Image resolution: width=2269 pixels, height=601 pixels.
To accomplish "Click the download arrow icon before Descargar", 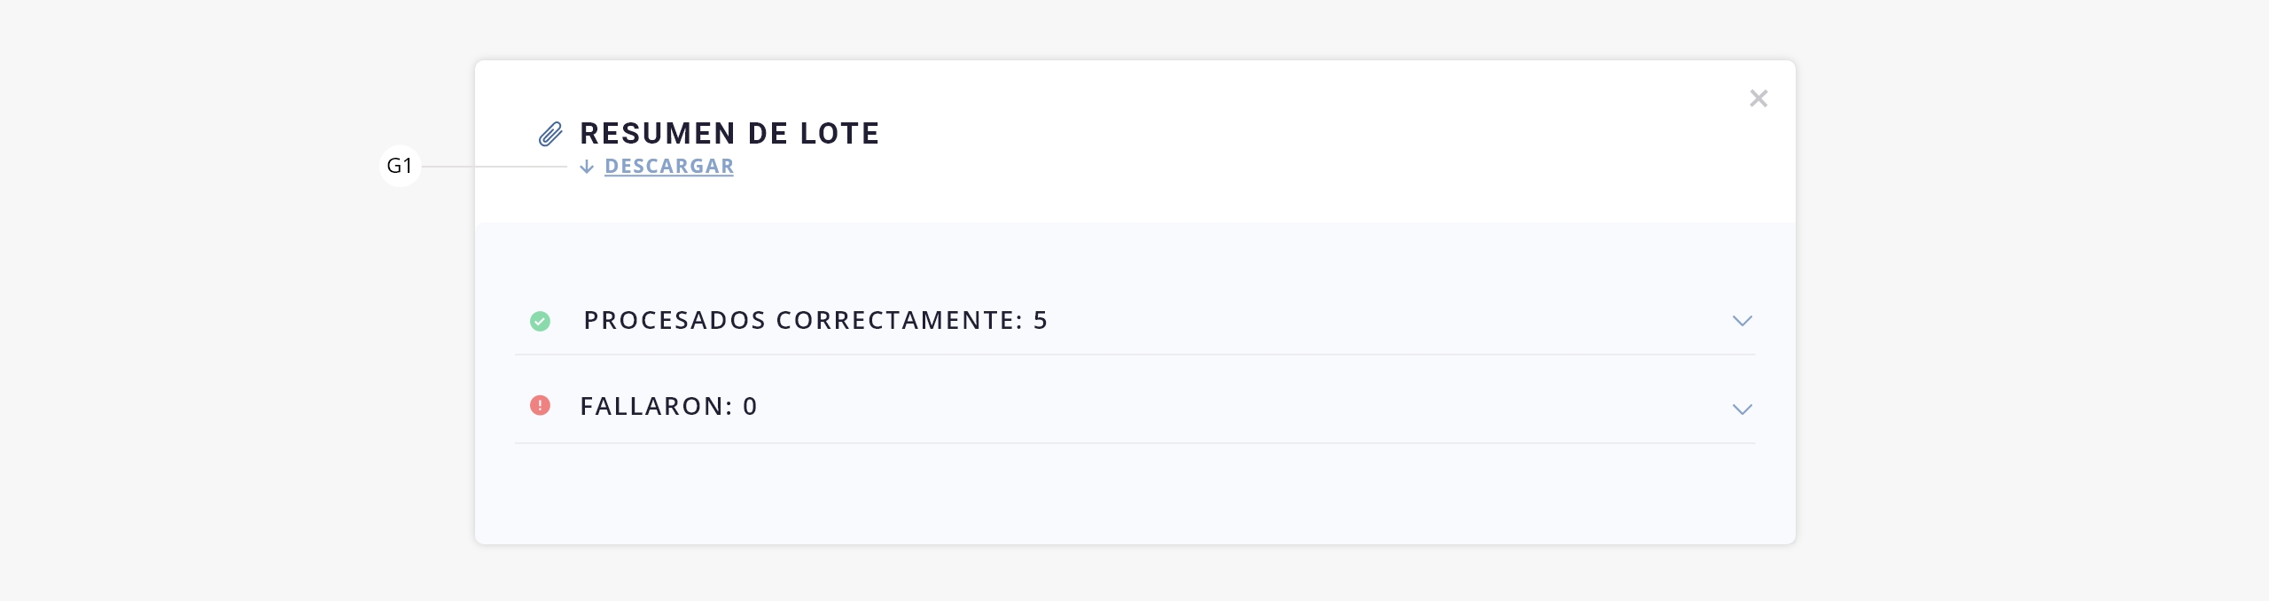I will click(x=587, y=167).
